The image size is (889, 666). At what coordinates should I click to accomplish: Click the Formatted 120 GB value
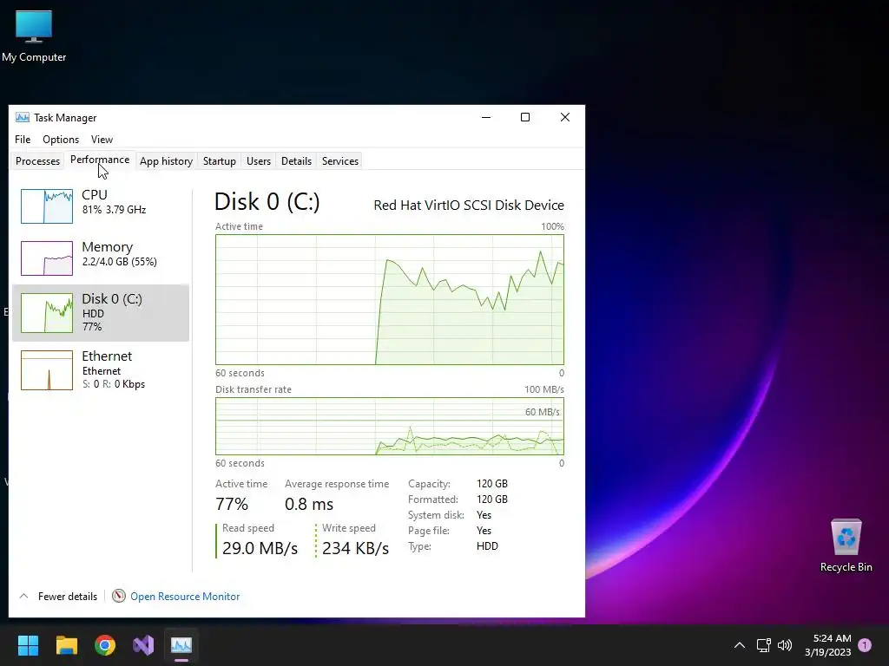click(492, 499)
